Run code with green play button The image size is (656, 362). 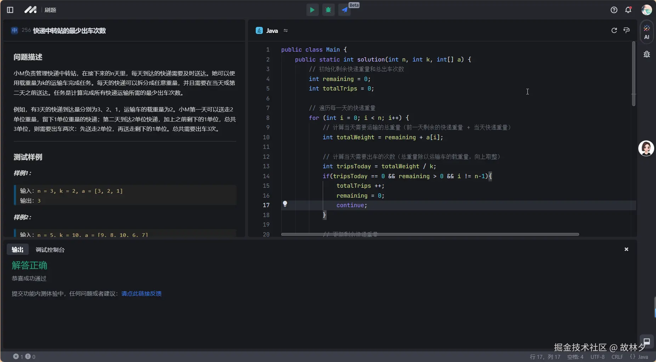(x=312, y=10)
